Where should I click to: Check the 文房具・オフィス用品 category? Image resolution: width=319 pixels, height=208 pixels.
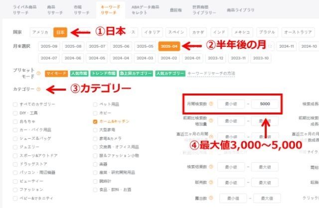[95, 147]
